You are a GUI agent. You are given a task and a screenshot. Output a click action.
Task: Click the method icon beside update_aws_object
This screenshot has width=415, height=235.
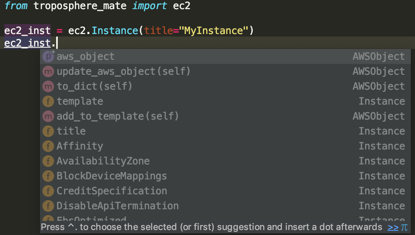pyautogui.click(x=49, y=71)
